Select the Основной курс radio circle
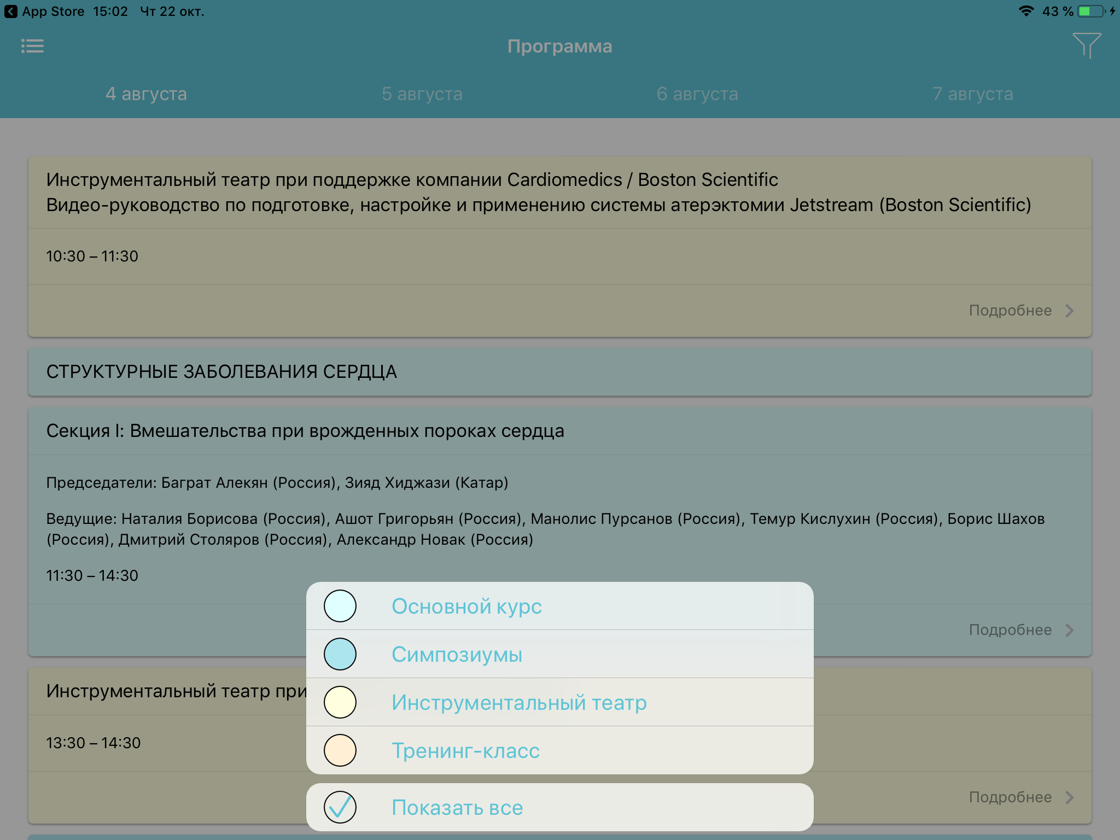 tap(340, 606)
